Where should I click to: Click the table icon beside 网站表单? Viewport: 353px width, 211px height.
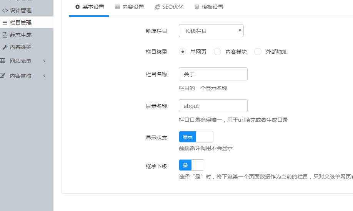[2, 61]
